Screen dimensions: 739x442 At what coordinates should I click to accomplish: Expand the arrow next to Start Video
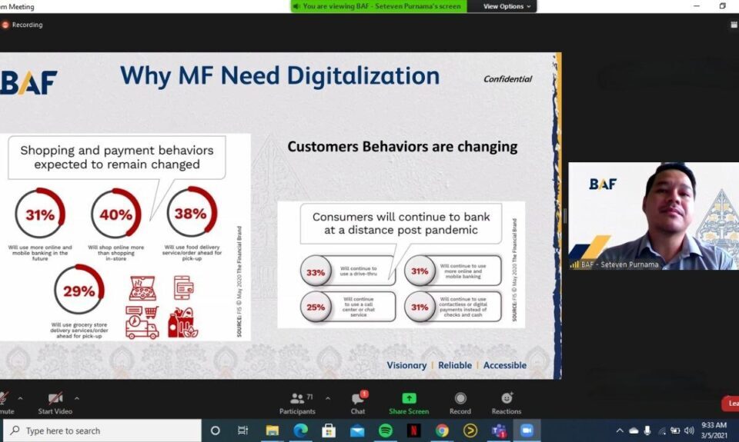click(77, 398)
